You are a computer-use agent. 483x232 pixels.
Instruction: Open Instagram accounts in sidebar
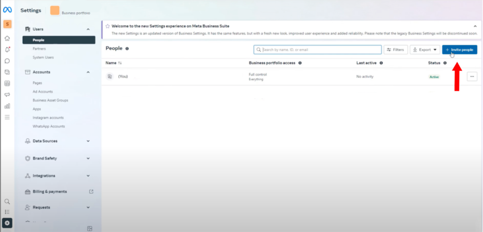[x=48, y=118]
